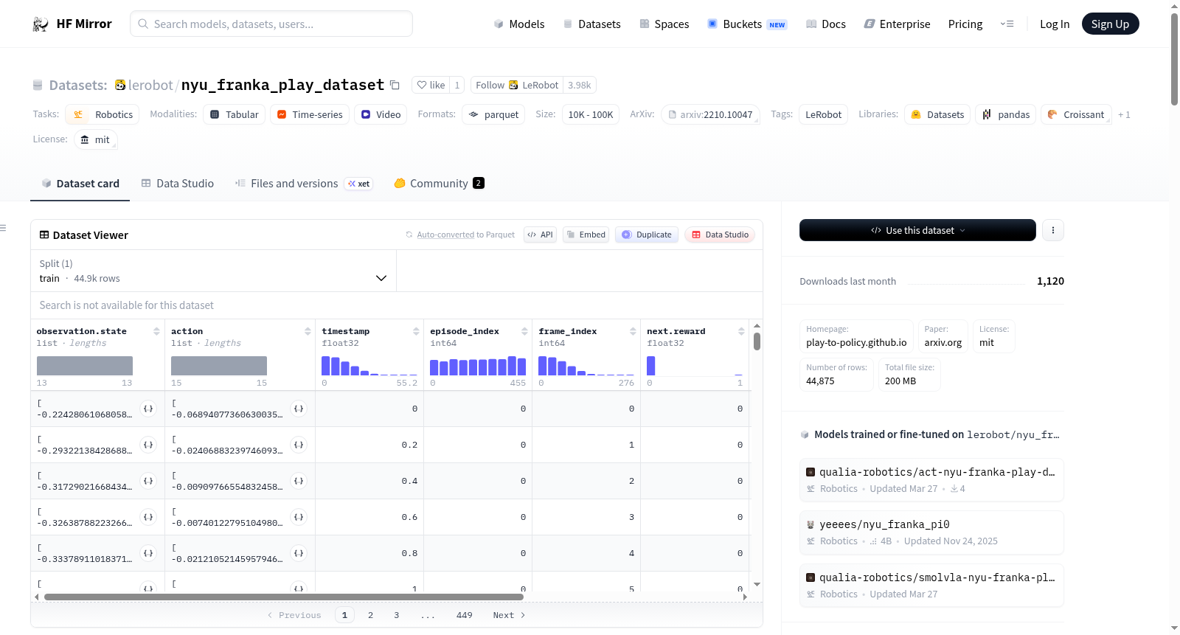Sort by the timestamp column
The width and height of the screenshot is (1180, 635).
tap(416, 332)
